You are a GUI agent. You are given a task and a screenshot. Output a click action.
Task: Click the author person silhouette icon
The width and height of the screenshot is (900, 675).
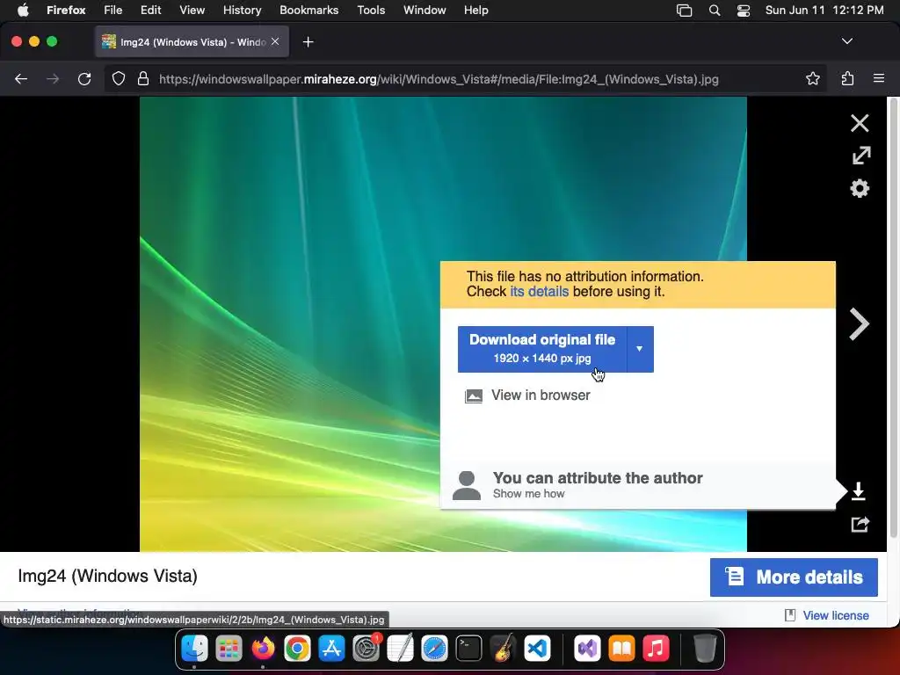tap(467, 485)
